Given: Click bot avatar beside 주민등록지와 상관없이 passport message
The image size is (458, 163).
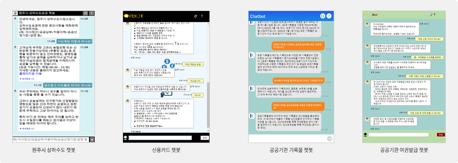Looking at the screenshot, I should click(x=367, y=46).
